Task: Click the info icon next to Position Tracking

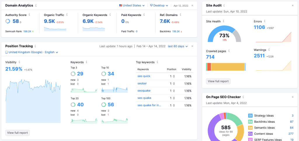Action: tap(35, 46)
